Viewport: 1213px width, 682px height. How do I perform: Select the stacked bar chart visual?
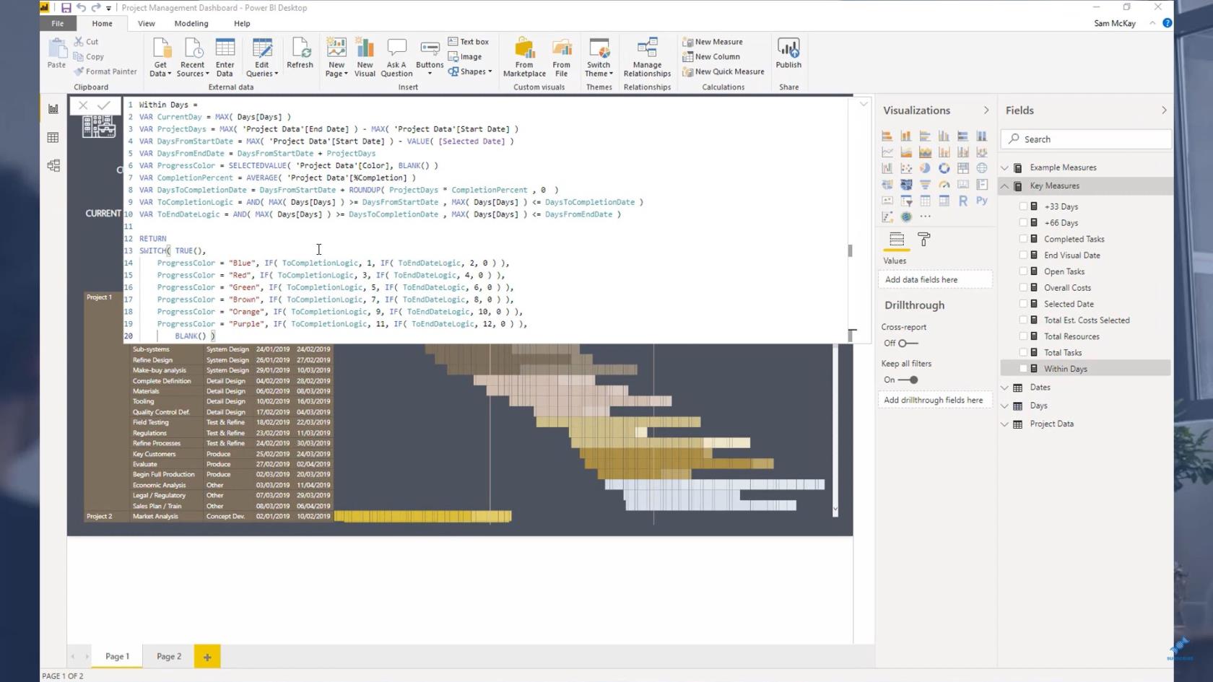point(887,136)
